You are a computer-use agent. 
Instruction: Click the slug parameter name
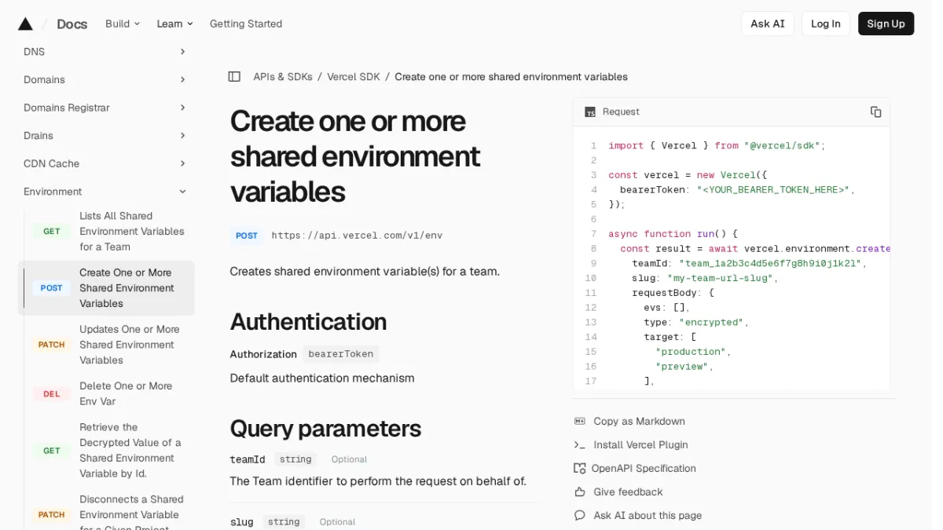(x=241, y=522)
